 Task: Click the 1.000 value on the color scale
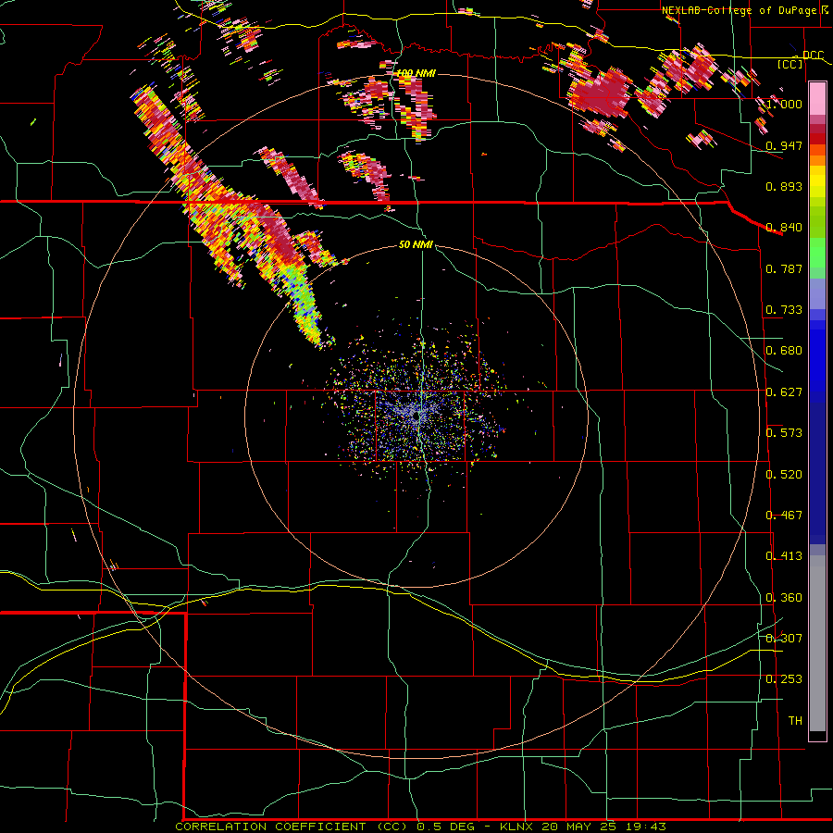(x=784, y=104)
